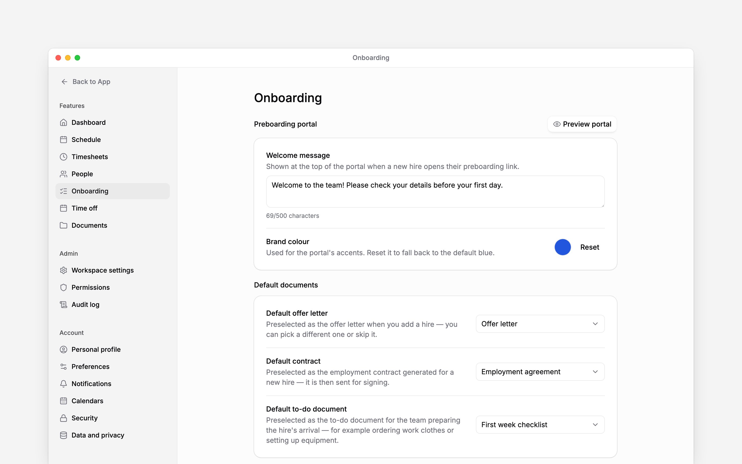The image size is (742, 464).
Task: Go to Preferences
Action: coord(112,367)
